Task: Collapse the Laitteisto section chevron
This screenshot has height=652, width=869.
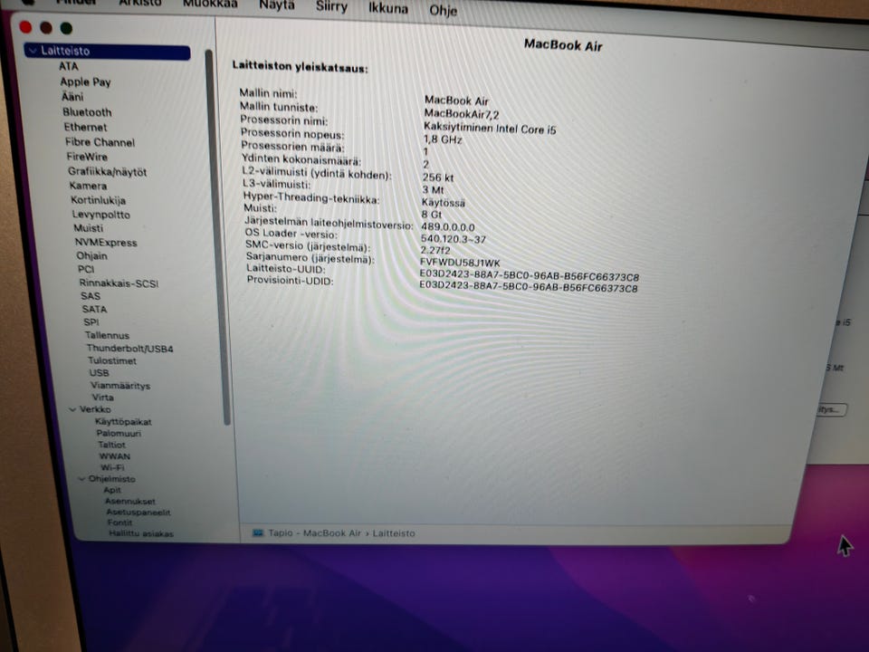Action: (x=33, y=51)
